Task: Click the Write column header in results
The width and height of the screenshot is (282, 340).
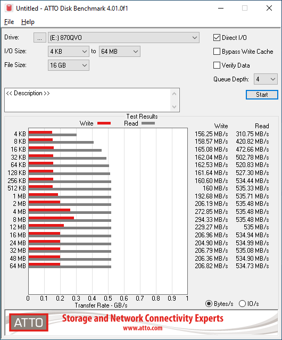Action: [x=221, y=126]
